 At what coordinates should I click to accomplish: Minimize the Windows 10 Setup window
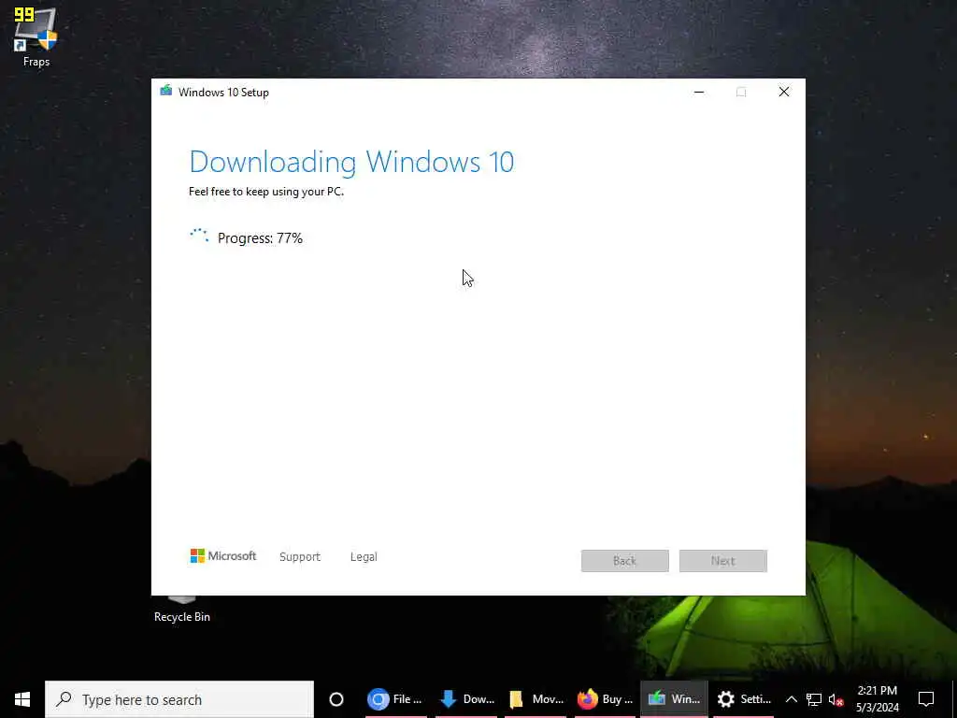pyautogui.click(x=699, y=92)
